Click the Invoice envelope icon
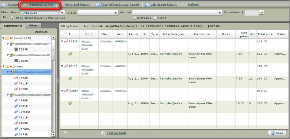The height and width of the screenshot is (139, 290). pos(4,5)
